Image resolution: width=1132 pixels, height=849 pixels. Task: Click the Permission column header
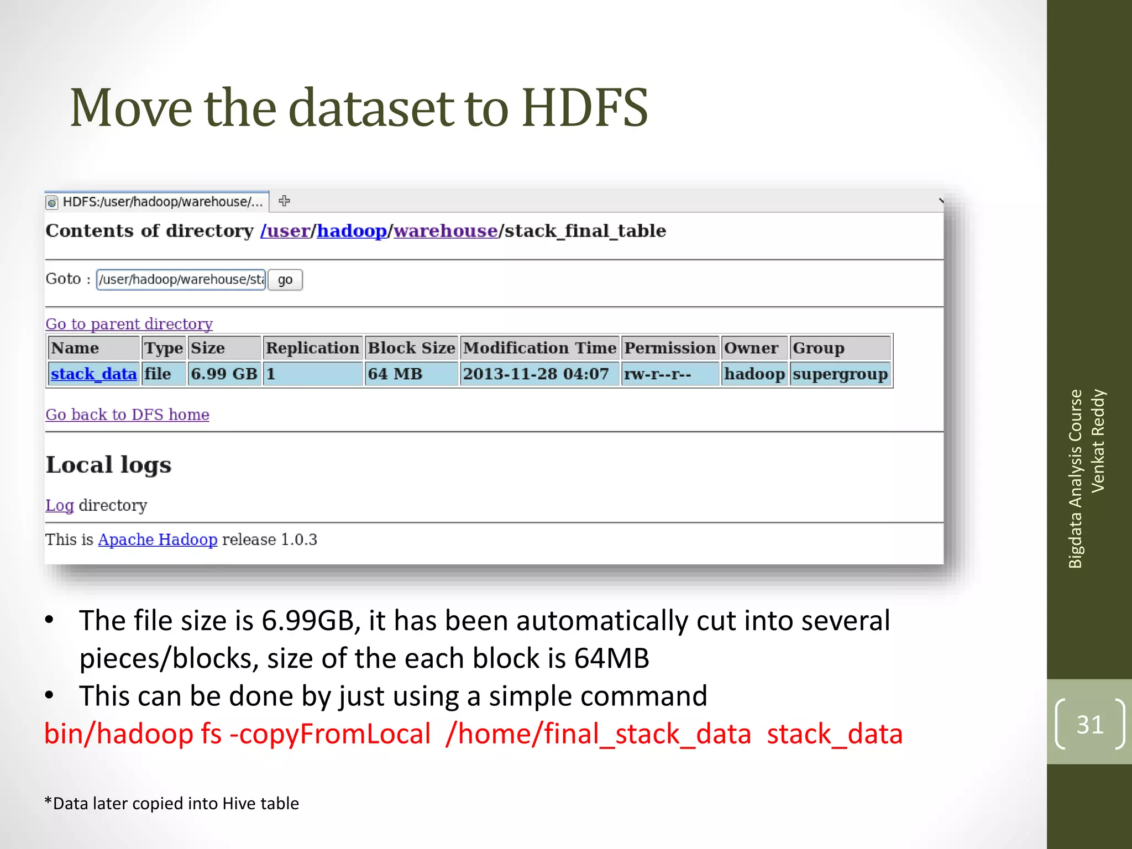pyautogui.click(x=670, y=348)
